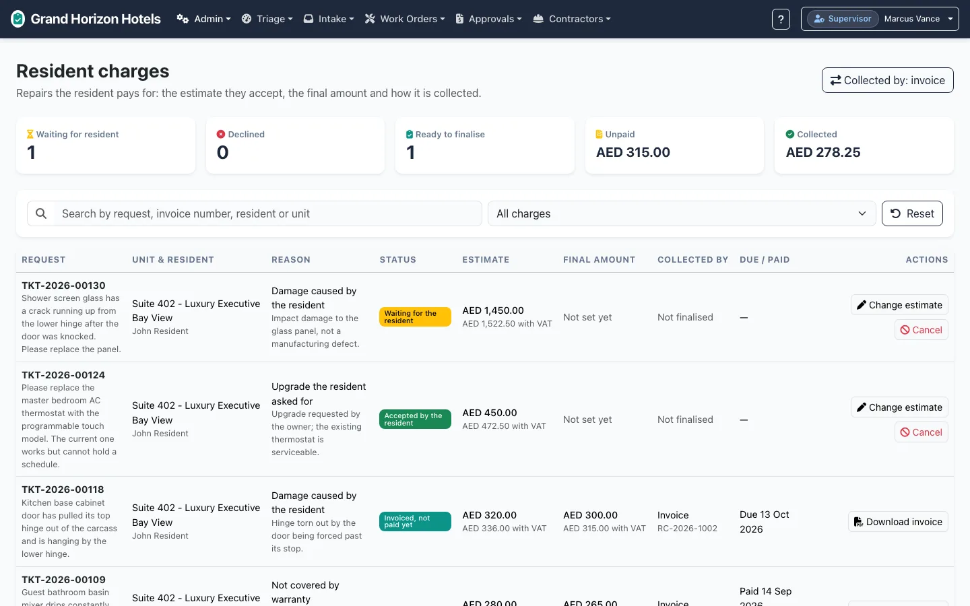Viewport: 970px width, 606px height.
Task: Cancel the TKT-2026-00130 charge
Action: click(922, 330)
